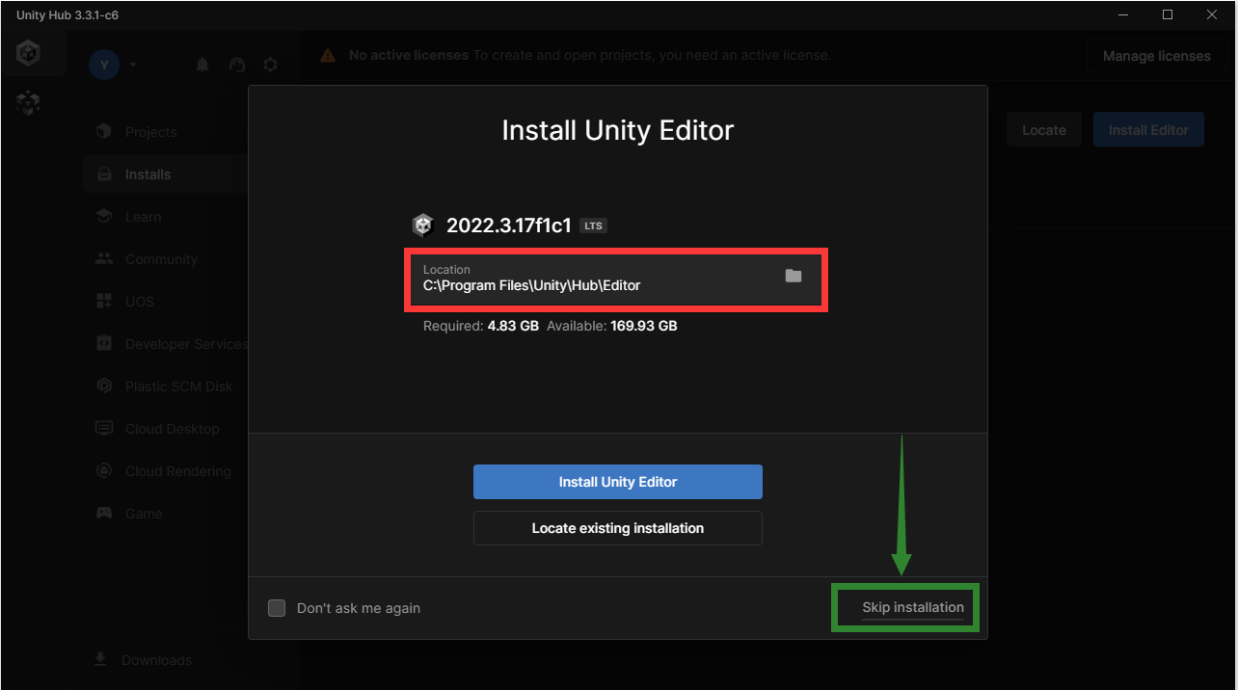The width and height of the screenshot is (1238, 690).
Task: Check the Don't ask me again box
Action: [x=277, y=608]
